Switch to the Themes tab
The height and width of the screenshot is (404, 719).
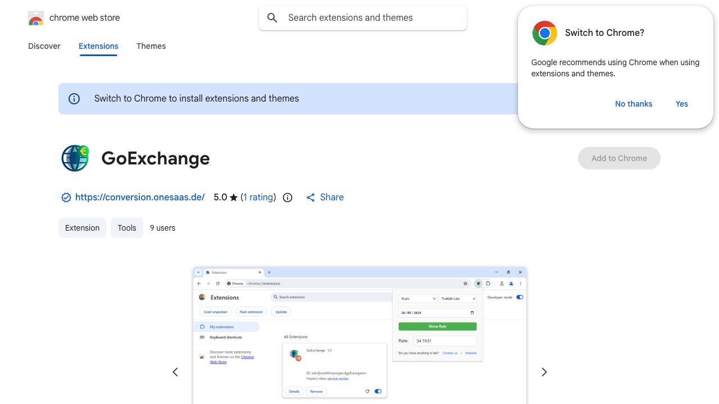(151, 46)
